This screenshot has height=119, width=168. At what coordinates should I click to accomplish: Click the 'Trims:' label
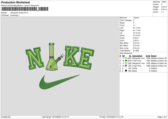click(122, 25)
